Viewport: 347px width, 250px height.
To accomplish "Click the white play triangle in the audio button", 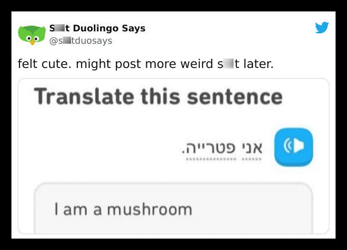I will [x=299, y=145].
